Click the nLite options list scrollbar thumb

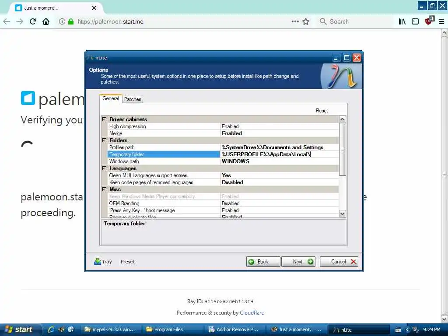[x=342, y=150]
